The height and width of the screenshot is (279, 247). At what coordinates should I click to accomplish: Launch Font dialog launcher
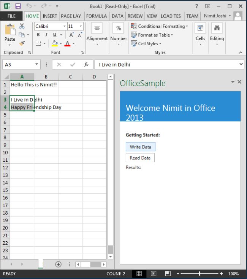pyautogui.click(x=82, y=53)
